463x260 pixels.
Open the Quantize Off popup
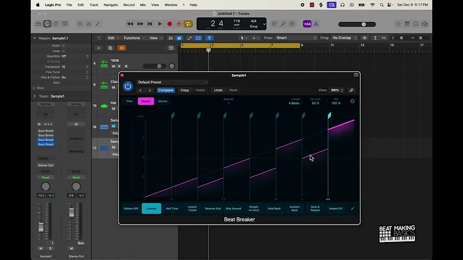[x=75, y=56]
